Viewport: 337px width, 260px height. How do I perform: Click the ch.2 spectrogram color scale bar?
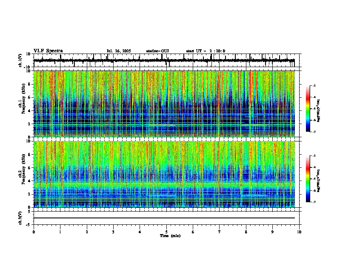[x=308, y=179]
